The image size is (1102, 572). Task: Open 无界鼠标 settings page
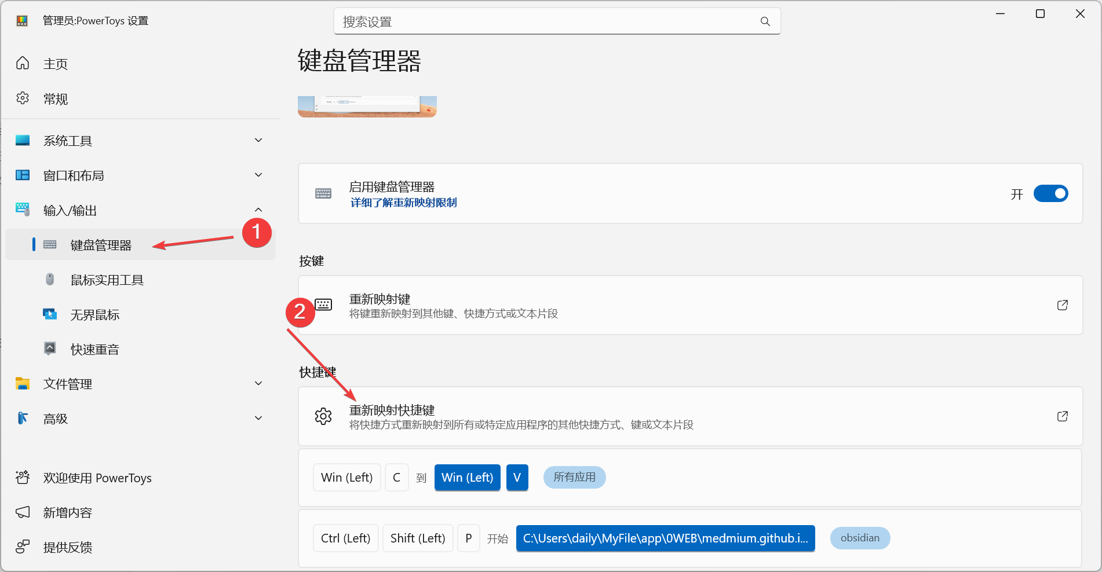pyautogui.click(x=94, y=315)
